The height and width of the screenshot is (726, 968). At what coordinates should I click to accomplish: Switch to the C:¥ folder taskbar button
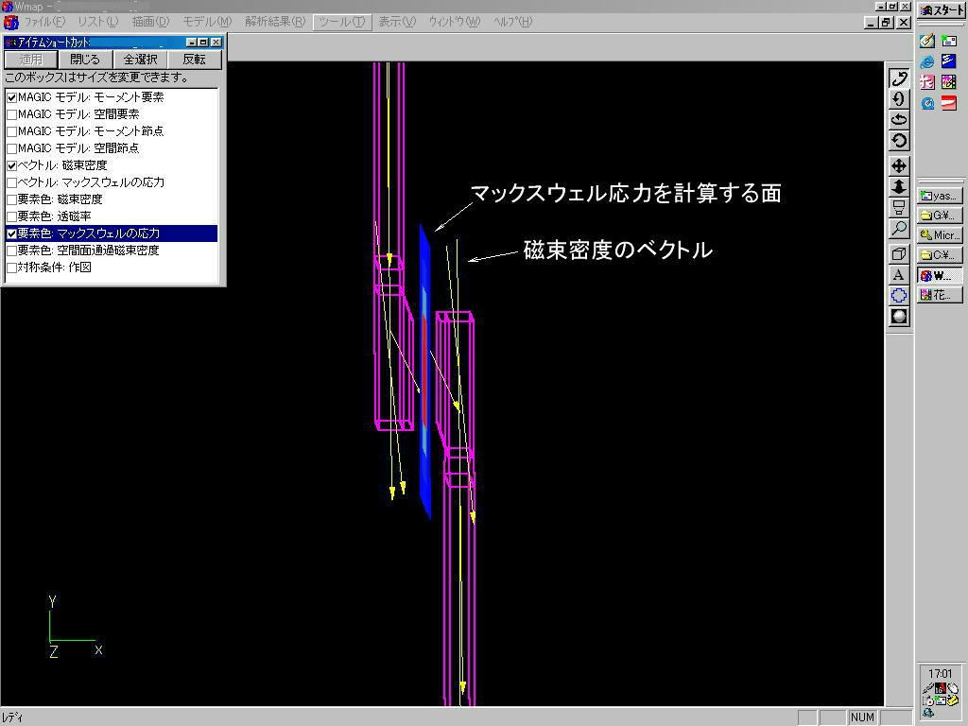coord(940,255)
